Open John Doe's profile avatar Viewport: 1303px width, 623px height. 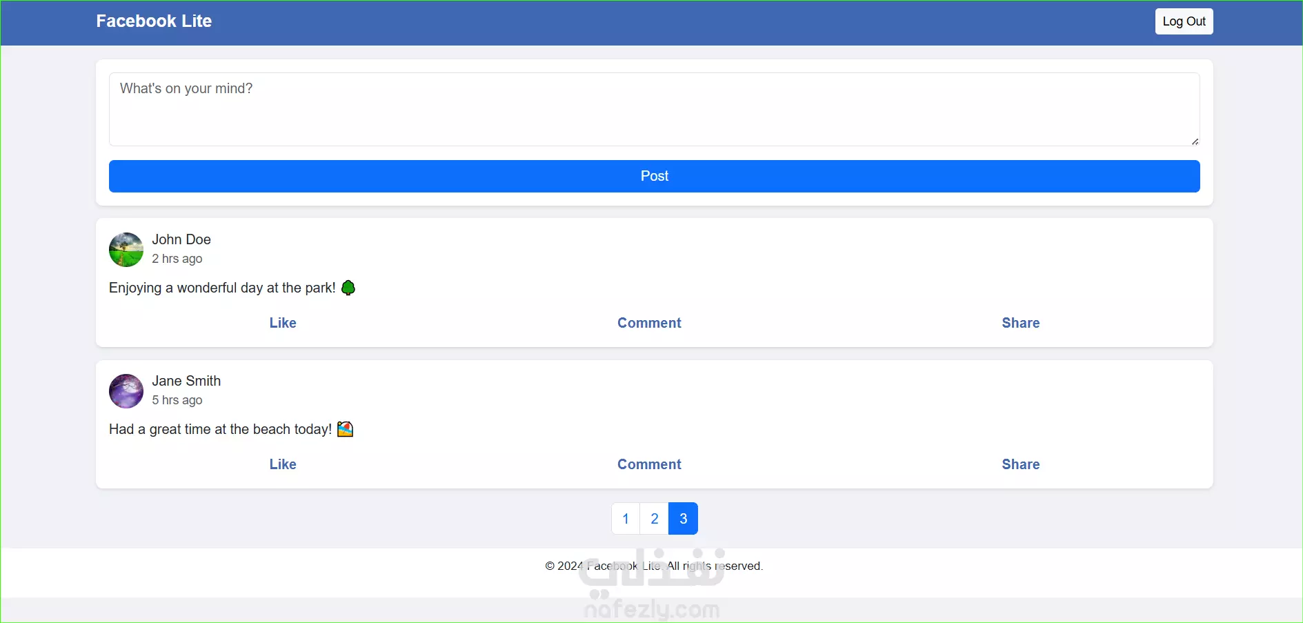coord(126,250)
